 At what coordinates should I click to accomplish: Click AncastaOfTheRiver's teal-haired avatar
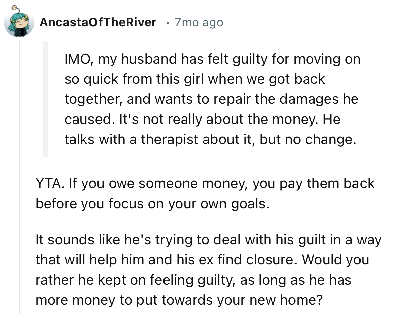coord(19,23)
